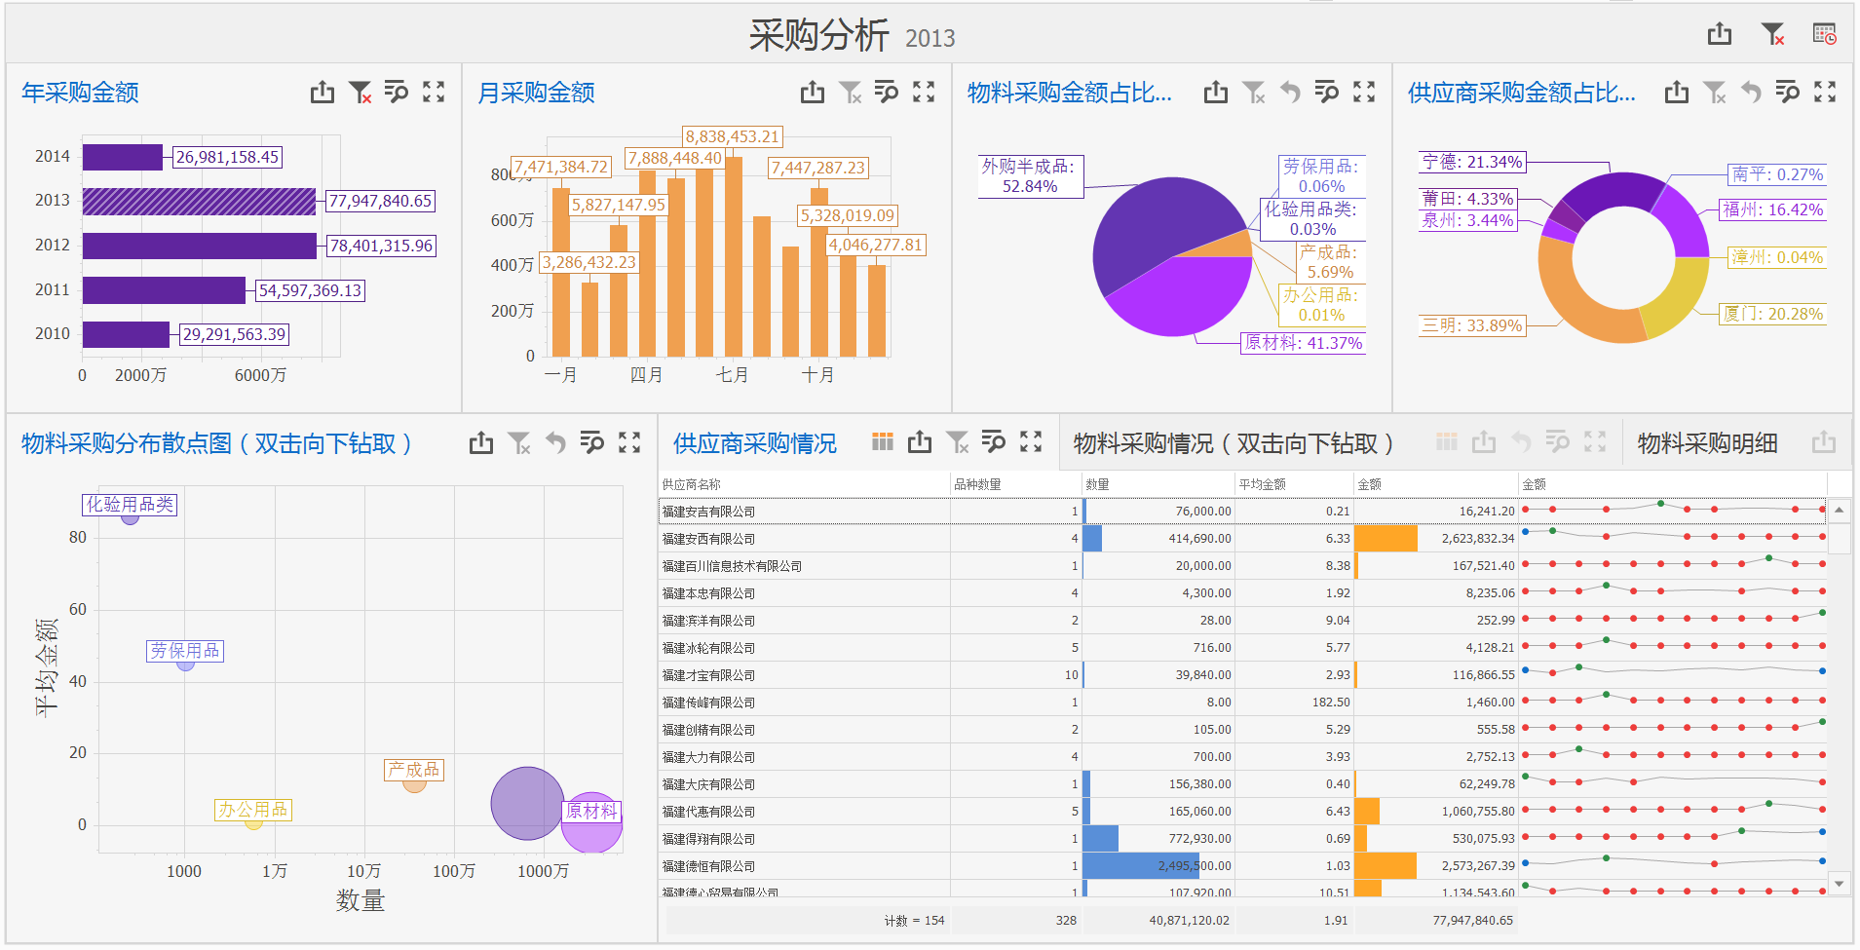Maximize the 月采购金额 panel
The width and height of the screenshot is (1860, 950).
924,93
